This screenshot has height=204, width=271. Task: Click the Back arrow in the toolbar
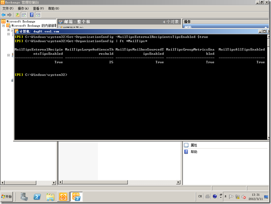[x=4, y=15]
